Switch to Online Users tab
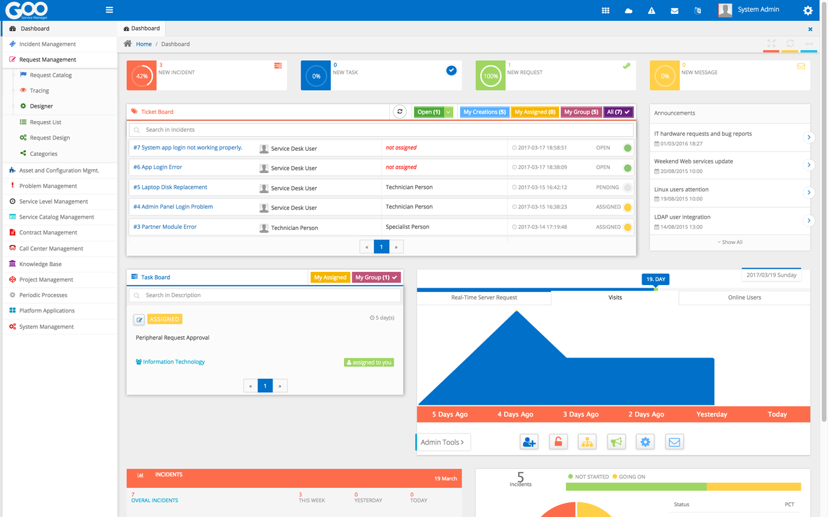 (744, 297)
